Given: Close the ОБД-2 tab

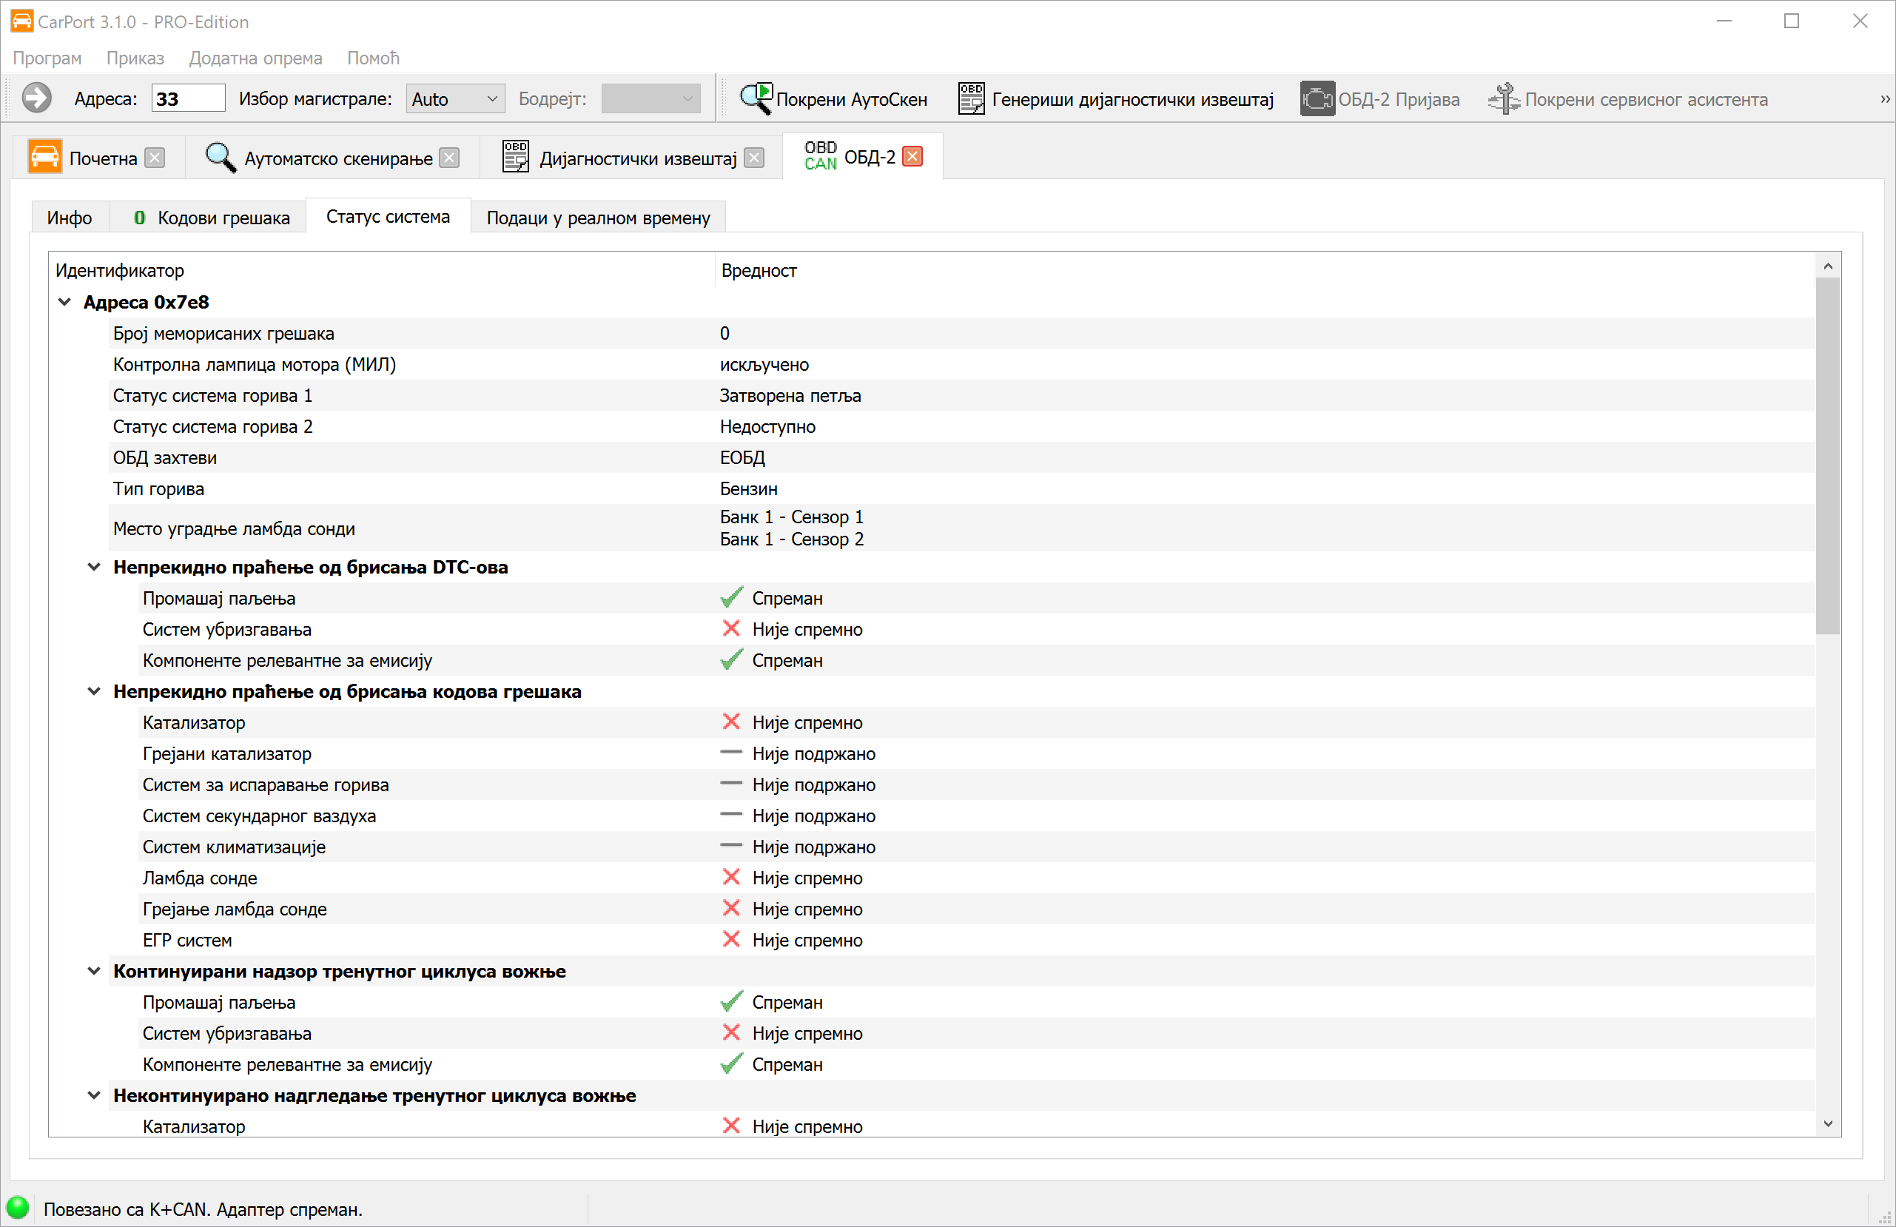Looking at the screenshot, I should point(913,156).
